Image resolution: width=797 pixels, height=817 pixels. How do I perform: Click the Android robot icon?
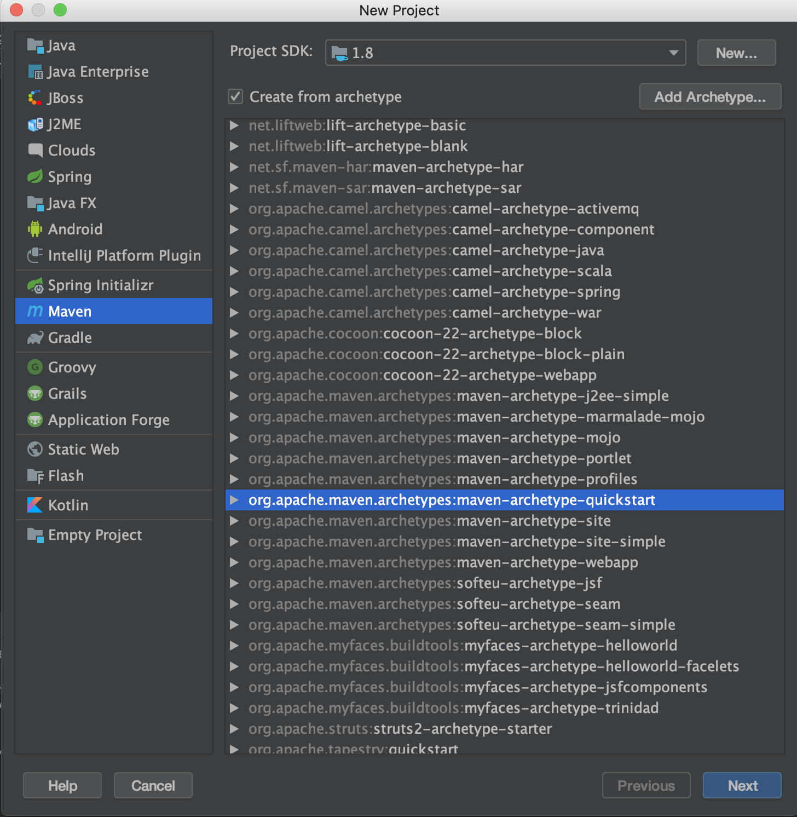(35, 229)
